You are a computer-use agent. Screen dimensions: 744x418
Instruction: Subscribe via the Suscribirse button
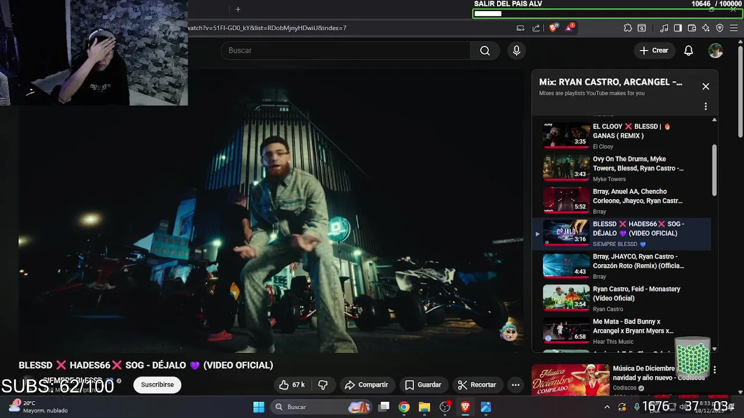[x=157, y=385]
